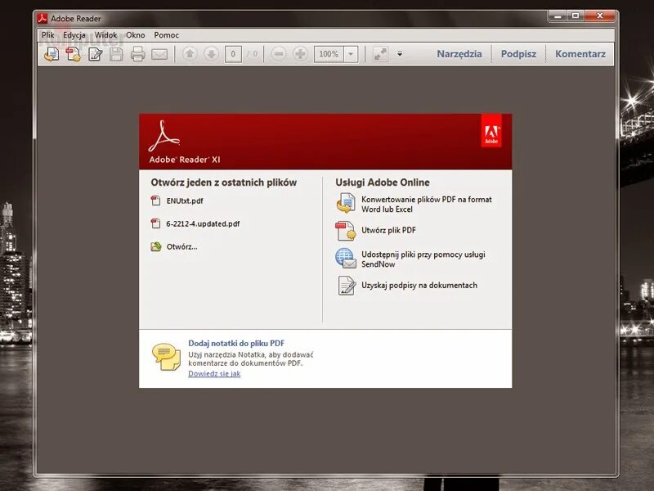Open recent file ENUtxt.pdf
The width and height of the screenshot is (654, 491).
[x=185, y=200]
